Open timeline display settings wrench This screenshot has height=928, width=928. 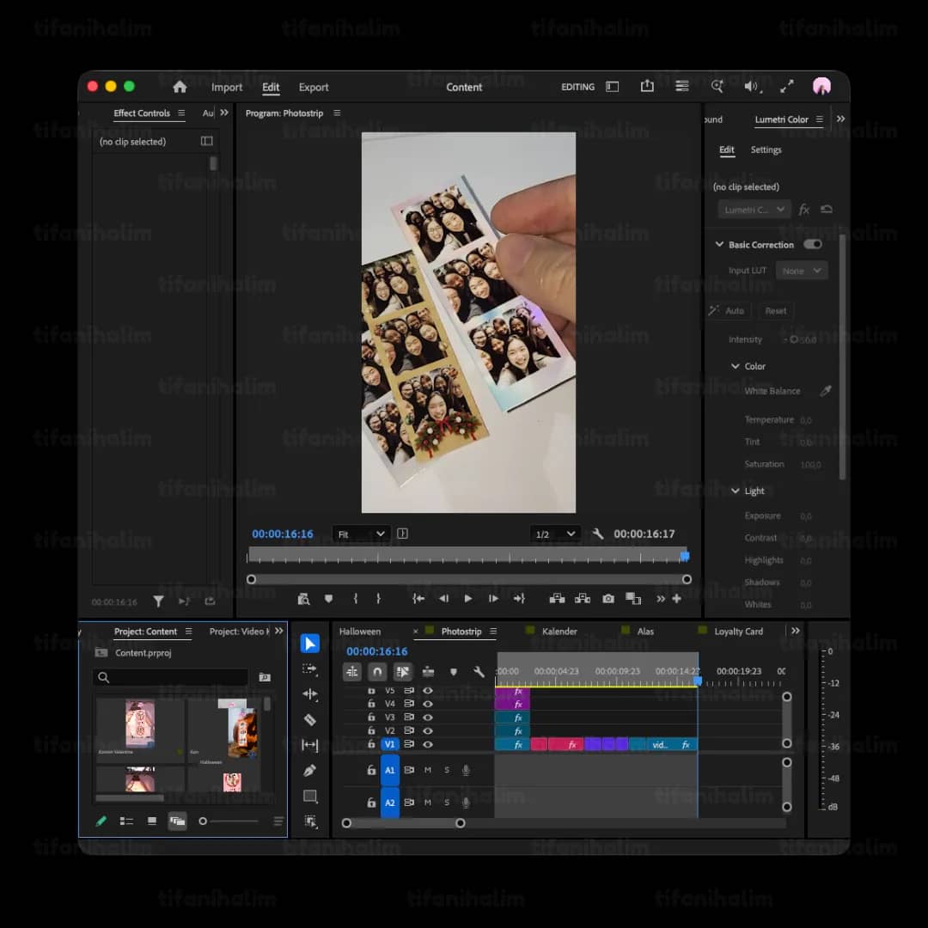(x=479, y=672)
